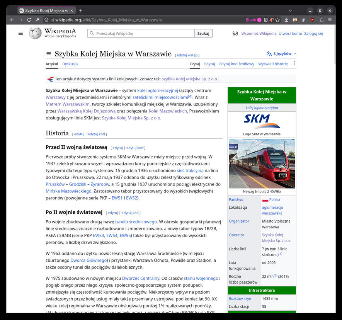Image resolution: width=342 pixels, height=320 pixels.
Task: Open the Państwo infobox link
Action: coord(236,199)
